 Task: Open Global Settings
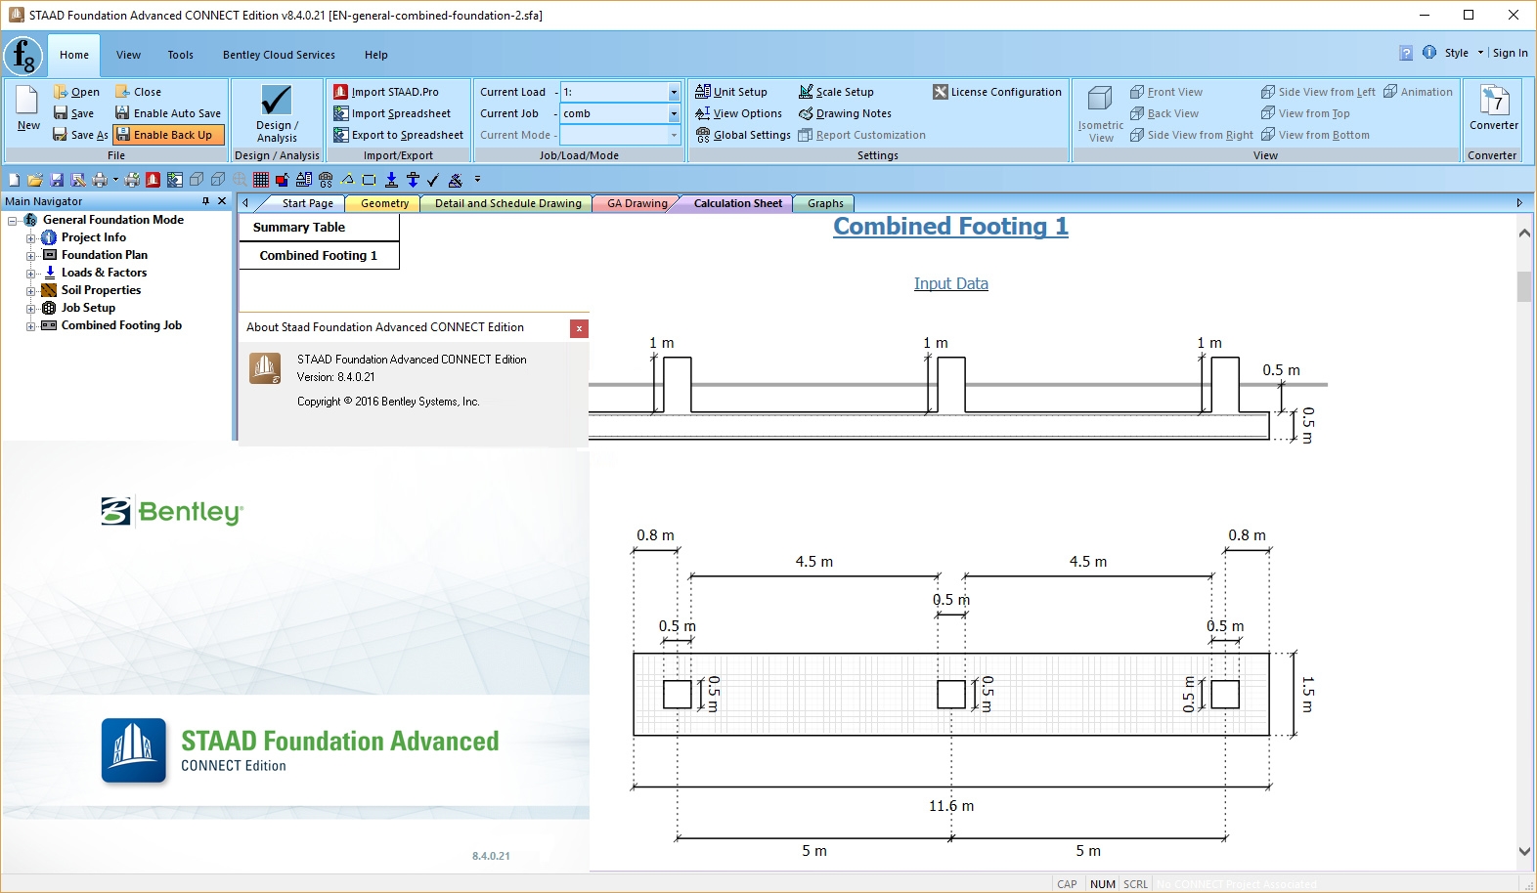tap(743, 135)
